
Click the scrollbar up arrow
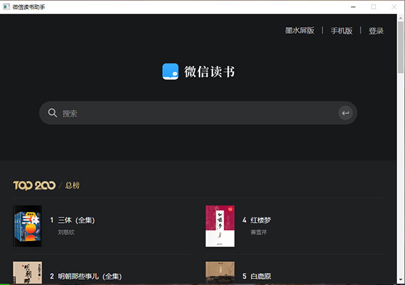click(401, 18)
